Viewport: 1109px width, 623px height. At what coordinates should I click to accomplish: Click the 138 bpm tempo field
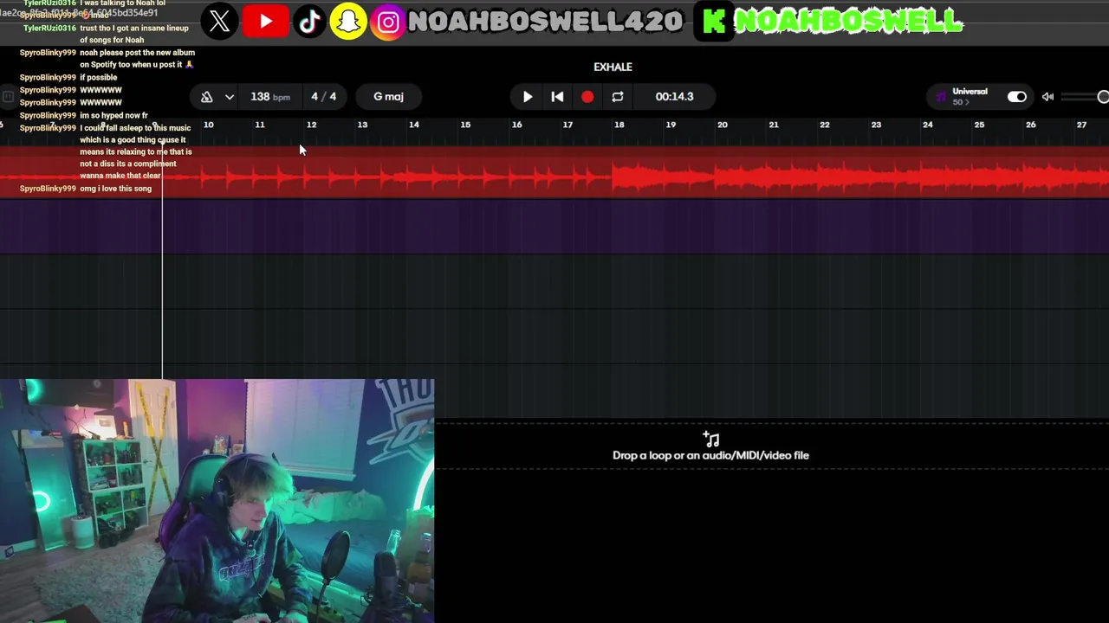click(269, 97)
